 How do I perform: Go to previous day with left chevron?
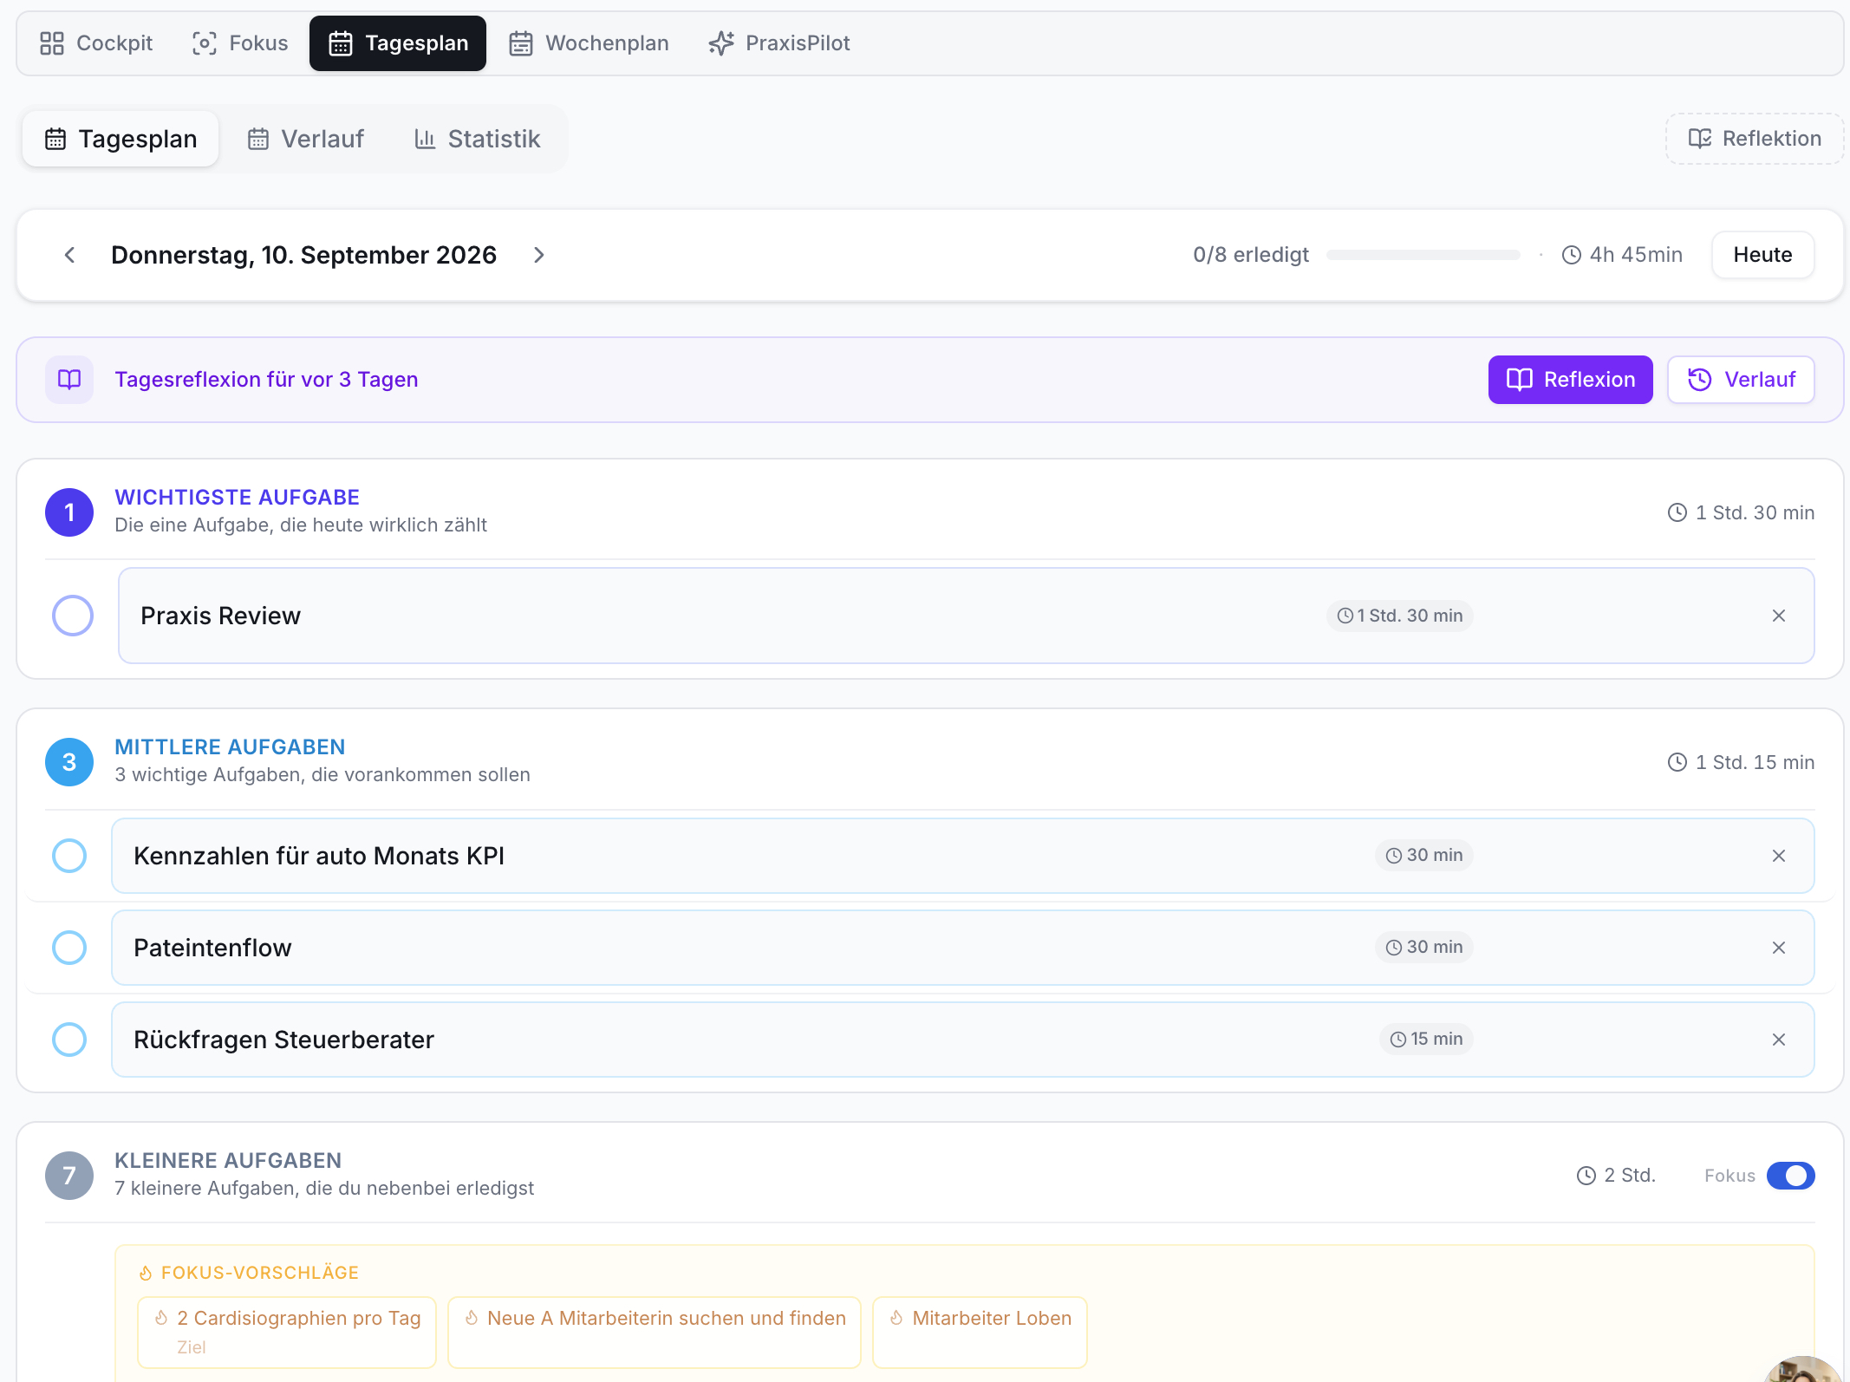point(70,255)
